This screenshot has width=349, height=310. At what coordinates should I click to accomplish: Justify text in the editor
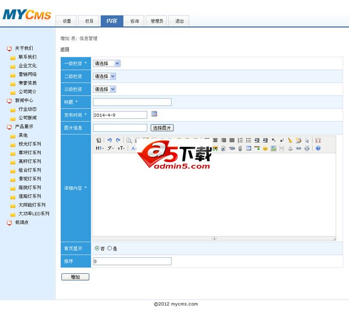232,140
